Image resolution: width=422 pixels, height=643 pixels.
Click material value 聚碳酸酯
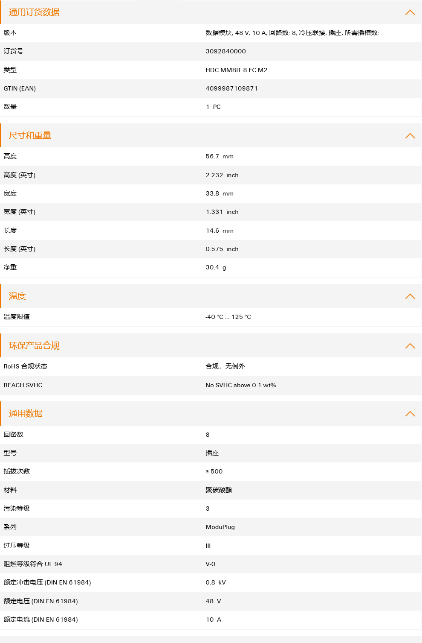(219, 490)
